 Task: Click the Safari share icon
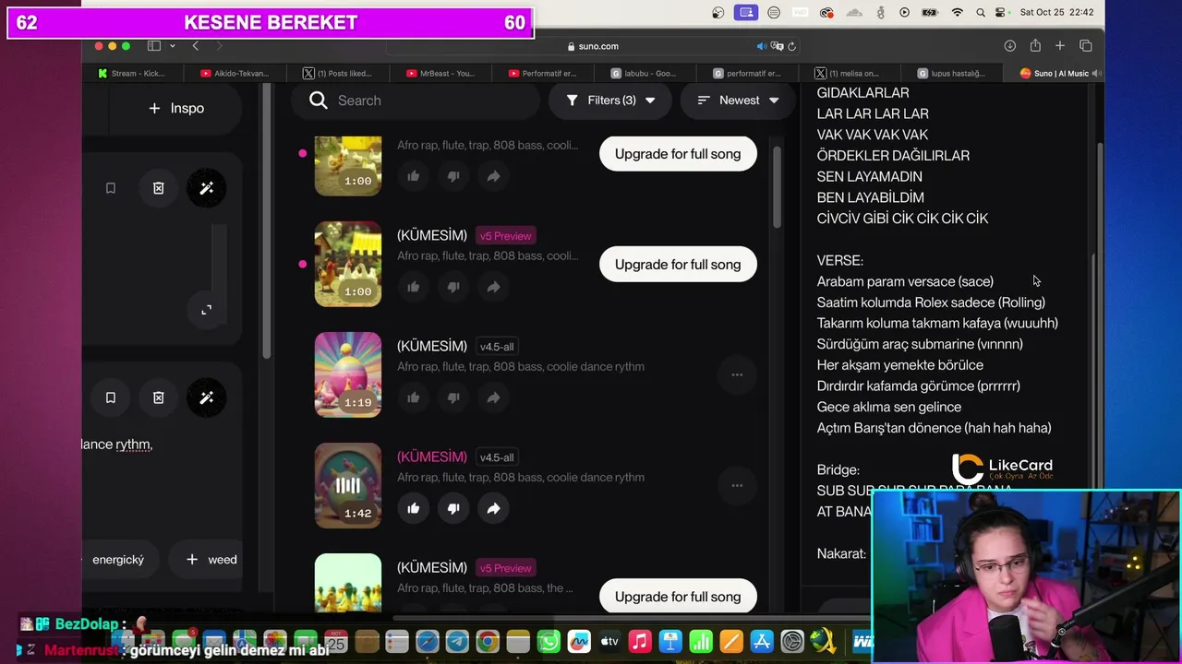point(1035,46)
